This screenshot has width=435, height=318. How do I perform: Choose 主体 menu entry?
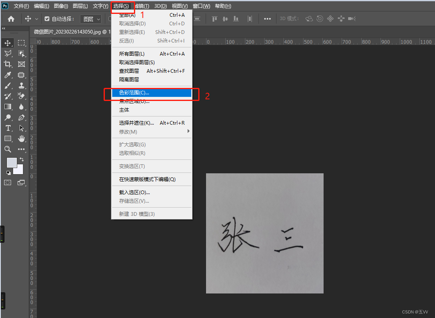(x=152, y=110)
